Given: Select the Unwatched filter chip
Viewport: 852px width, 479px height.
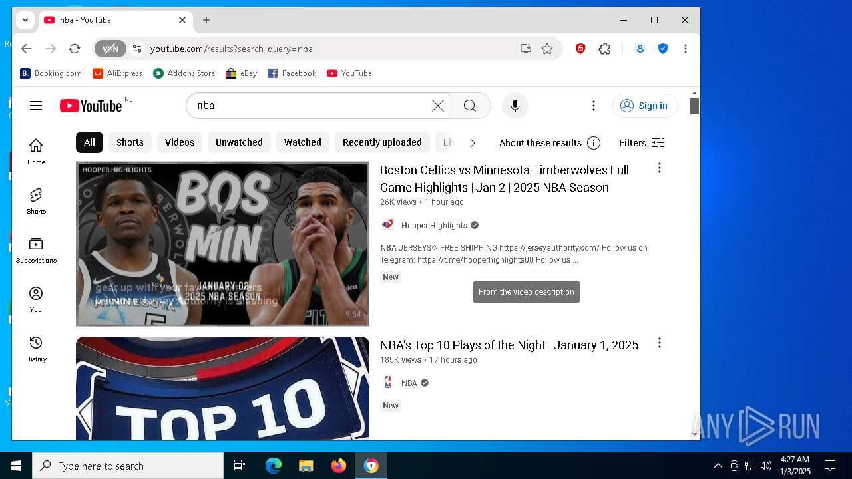Looking at the screenshot, I should point(239,142).
